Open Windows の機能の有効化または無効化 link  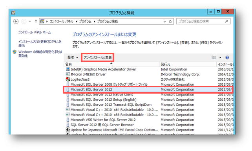click(x=40, y=54)
